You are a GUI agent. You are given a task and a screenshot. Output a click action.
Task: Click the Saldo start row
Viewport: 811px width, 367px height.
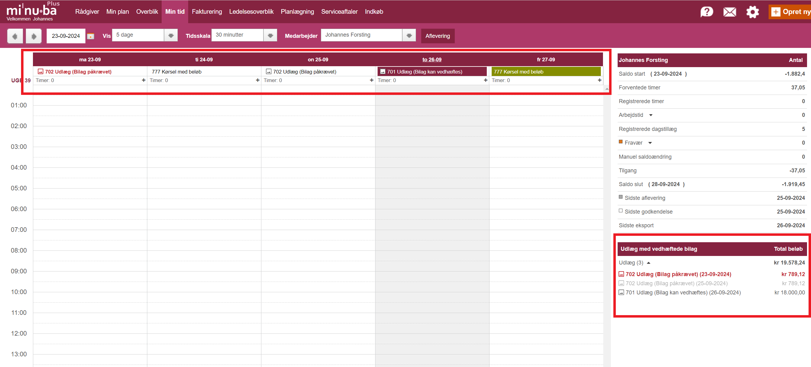[712, 74]
